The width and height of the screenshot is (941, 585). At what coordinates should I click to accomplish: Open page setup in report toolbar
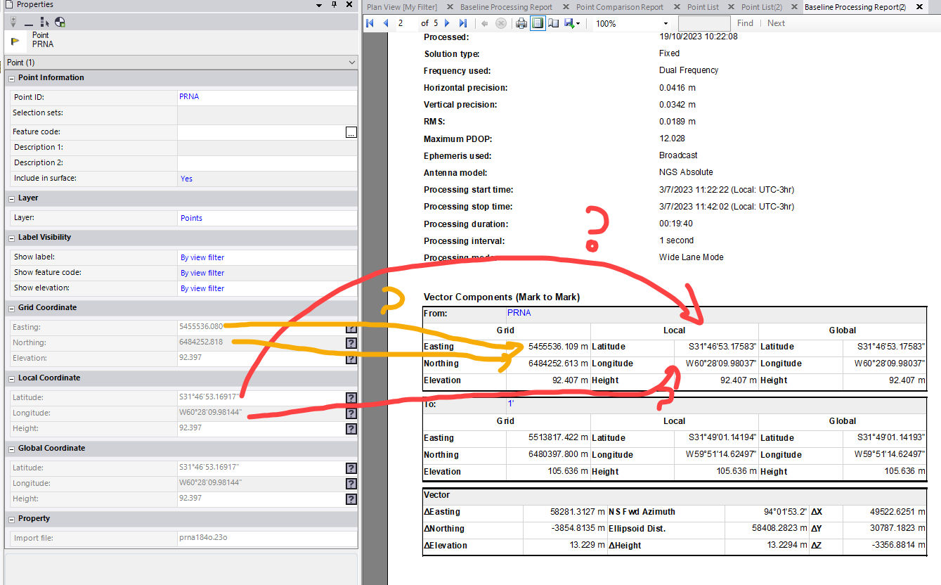click(x=553, y=23)
